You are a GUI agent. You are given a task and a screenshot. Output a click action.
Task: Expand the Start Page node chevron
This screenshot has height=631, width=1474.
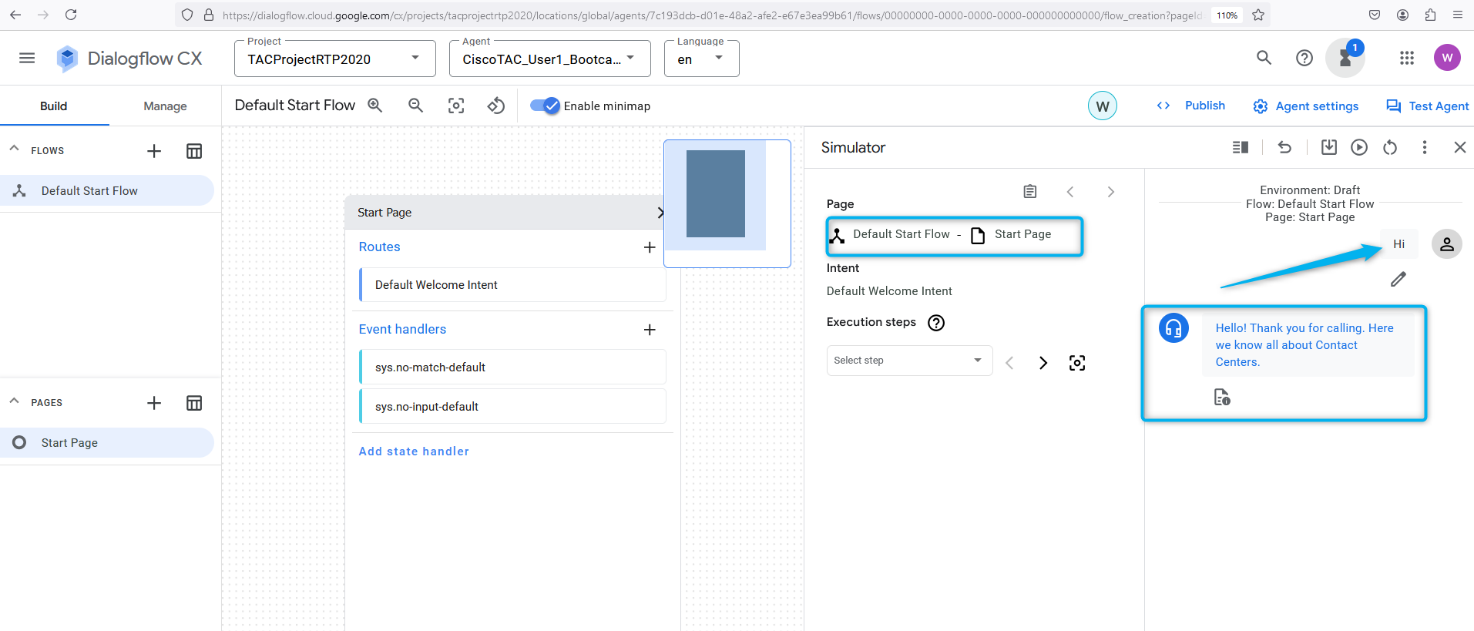660,213
